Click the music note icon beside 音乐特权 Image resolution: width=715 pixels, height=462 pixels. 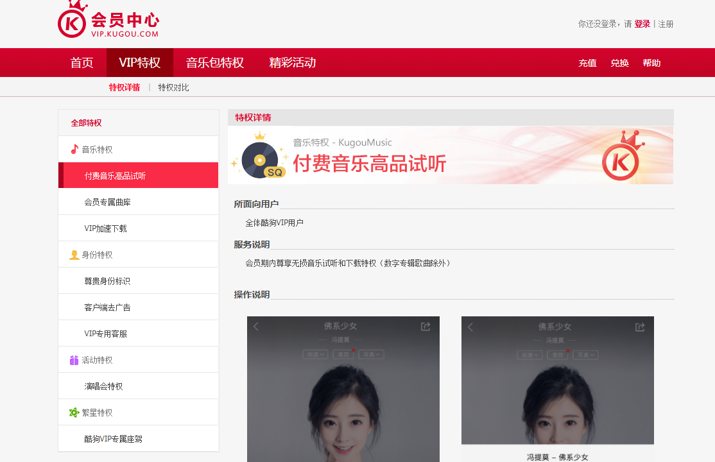(x=74, y=149)
